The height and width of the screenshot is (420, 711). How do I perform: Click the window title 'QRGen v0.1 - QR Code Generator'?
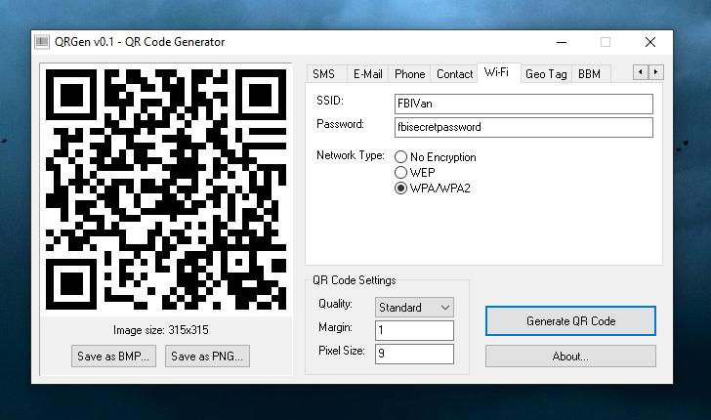140,42
